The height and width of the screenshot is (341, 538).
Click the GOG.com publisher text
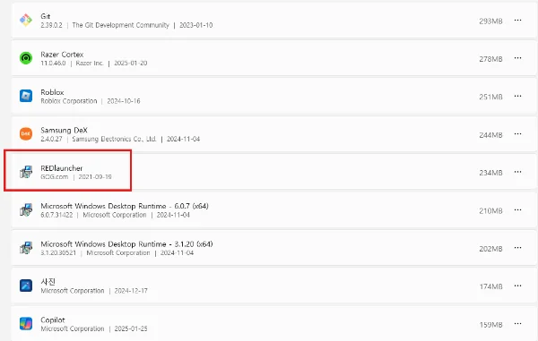point(54,177)
